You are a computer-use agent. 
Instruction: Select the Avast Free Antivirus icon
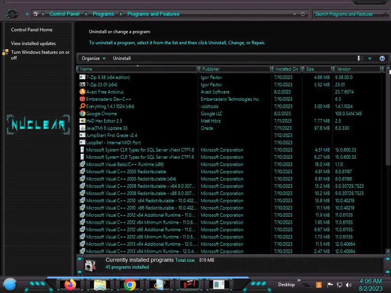(82, 92)
